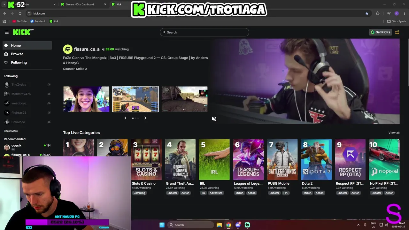Go to previous featured carousel slide
409x230 pixels.
click(x=125, y=118)
